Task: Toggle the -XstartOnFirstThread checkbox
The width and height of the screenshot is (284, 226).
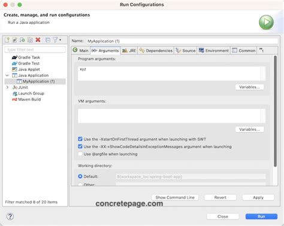Action: tap(80, 139)
